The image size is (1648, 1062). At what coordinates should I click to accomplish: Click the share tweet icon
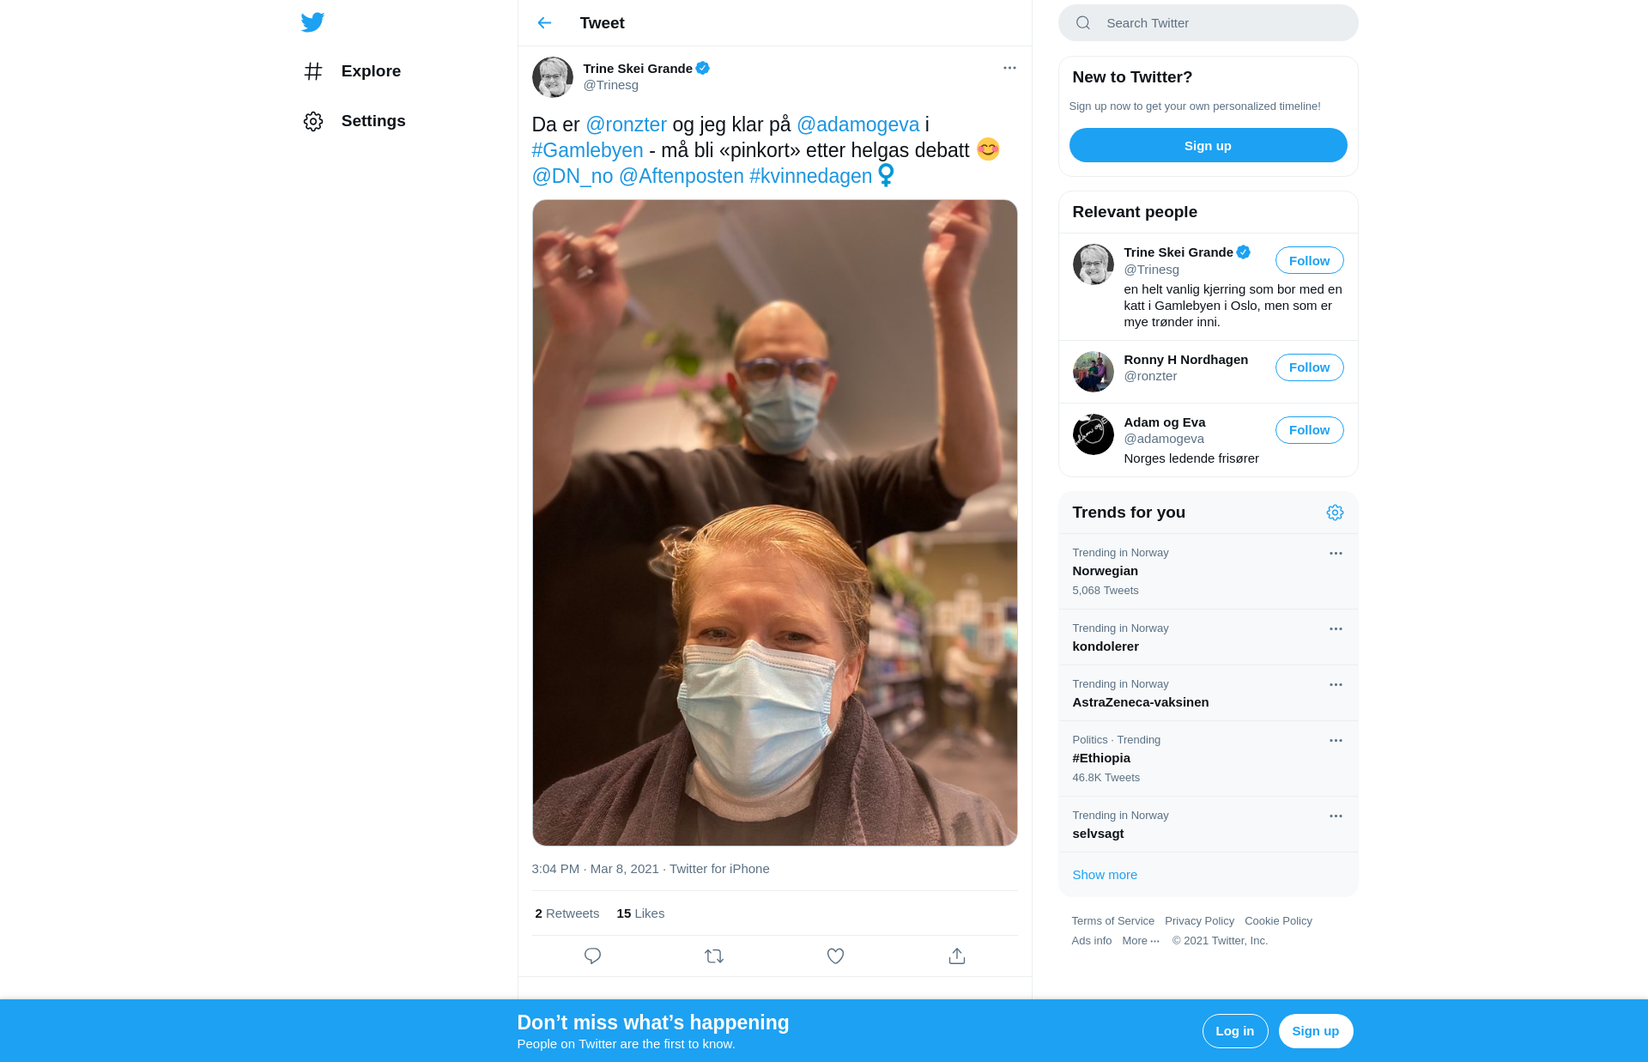pos(957,956)
